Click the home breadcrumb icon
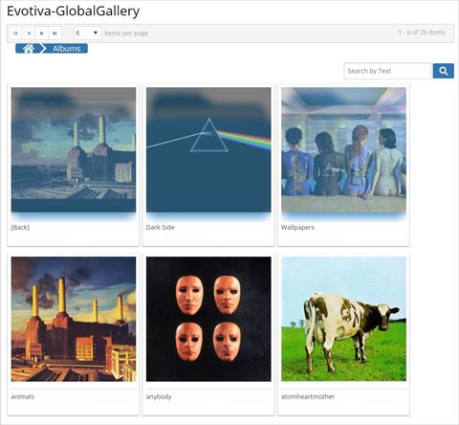The width and height of the screenshot is (459, 425). point(28,49)
